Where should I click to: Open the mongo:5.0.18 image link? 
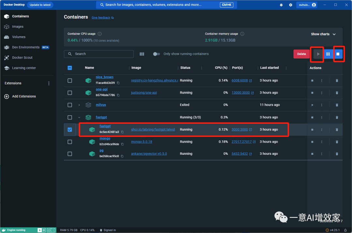click(x=141, y=142)
